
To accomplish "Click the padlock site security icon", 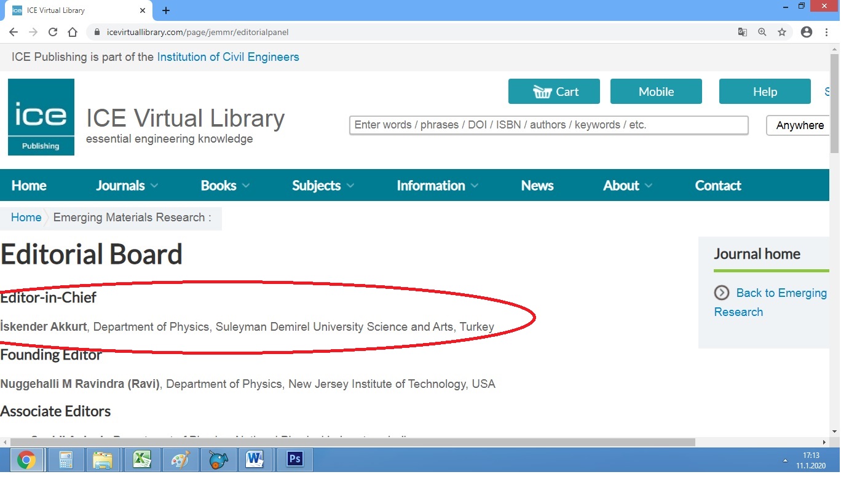I will click(97, 32).
